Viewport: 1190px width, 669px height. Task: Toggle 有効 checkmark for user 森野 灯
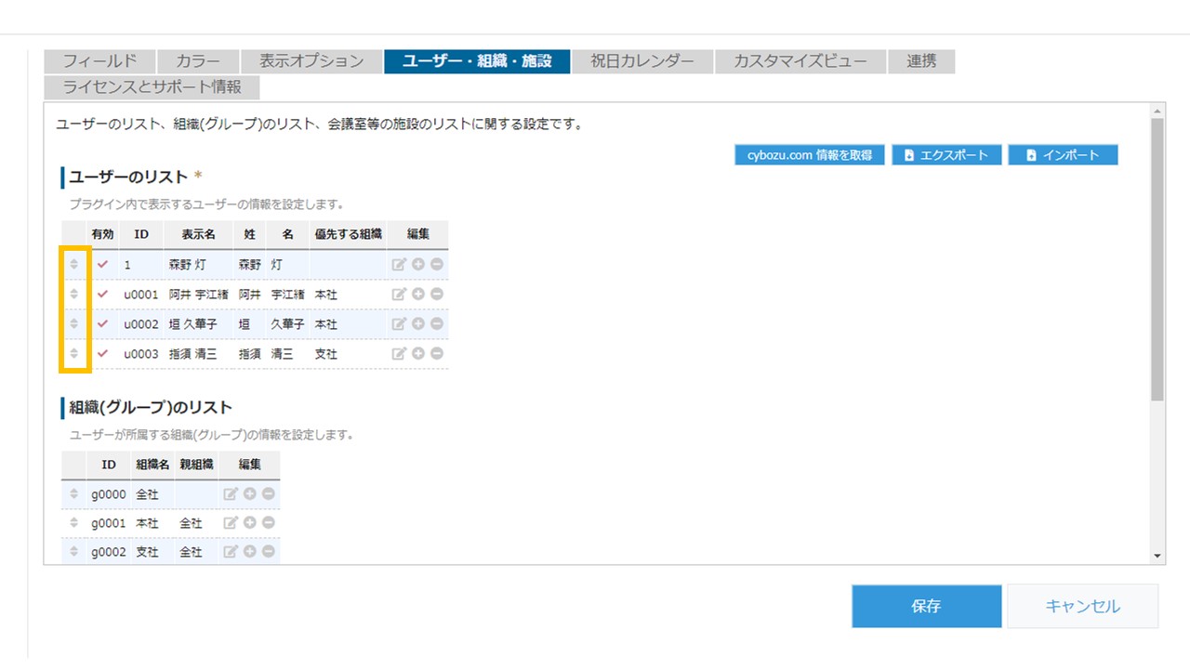(102, 265)
